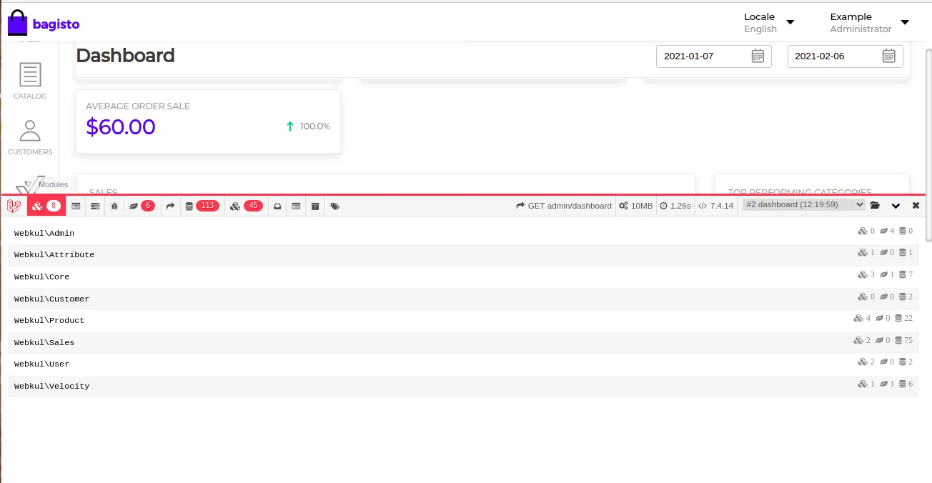Open the Timeline tab in debugbar
Viewport: 932px width, 483px height.
coord(95,206)
